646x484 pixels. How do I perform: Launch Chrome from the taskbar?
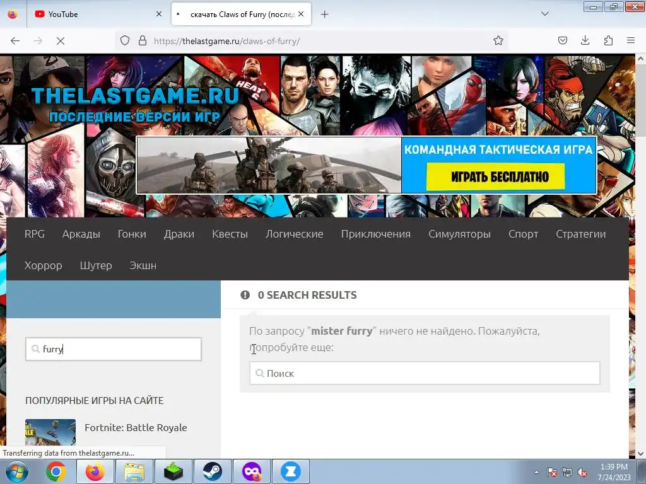56,471
